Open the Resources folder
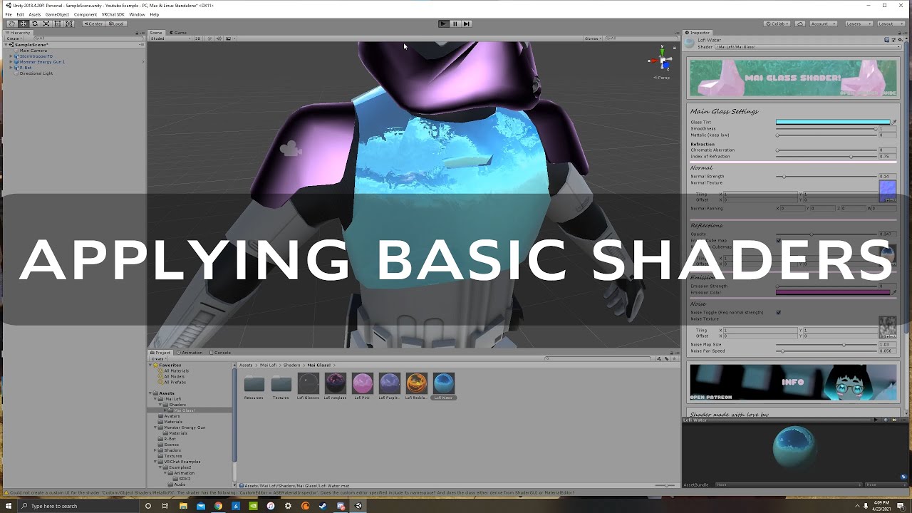Image resolution: width=912 pixels, height=513 pixels. pos(254,386)
